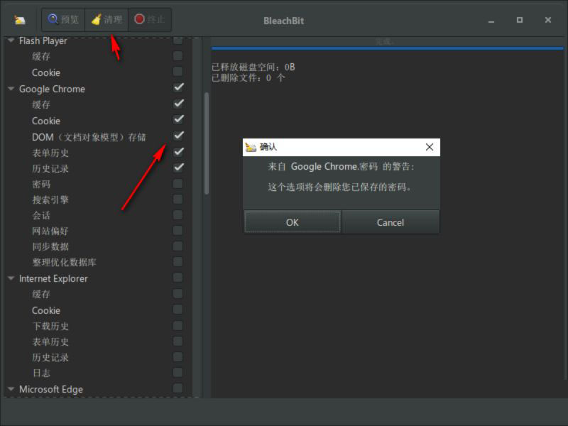The width and height of the screenshot is (568, 426).
Task: Uncheck Chrome 表单历史 checkbox
Action: pos(178,151)
